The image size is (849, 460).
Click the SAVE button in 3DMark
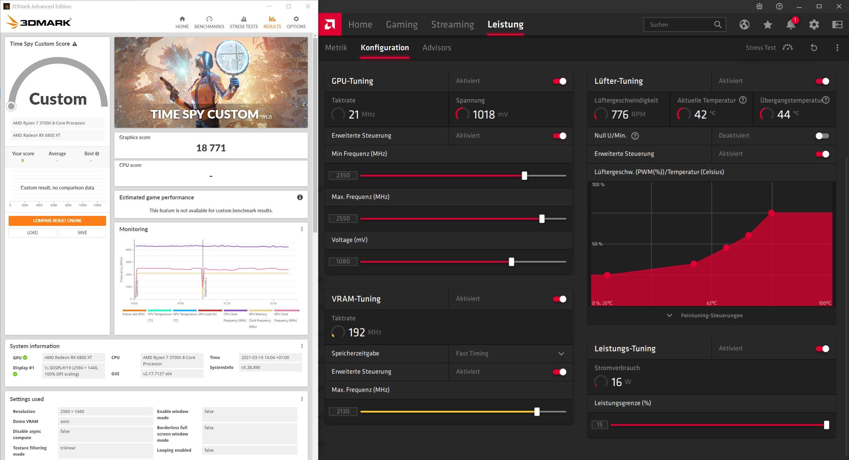click(x=82, y=232)
